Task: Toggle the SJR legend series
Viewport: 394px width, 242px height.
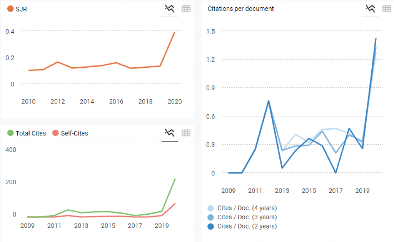Action: click(17, 9)
